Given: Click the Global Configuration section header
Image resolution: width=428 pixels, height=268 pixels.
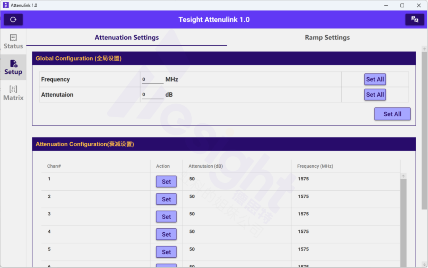Looking at the screenshot, I should click(x=224, y=58).
